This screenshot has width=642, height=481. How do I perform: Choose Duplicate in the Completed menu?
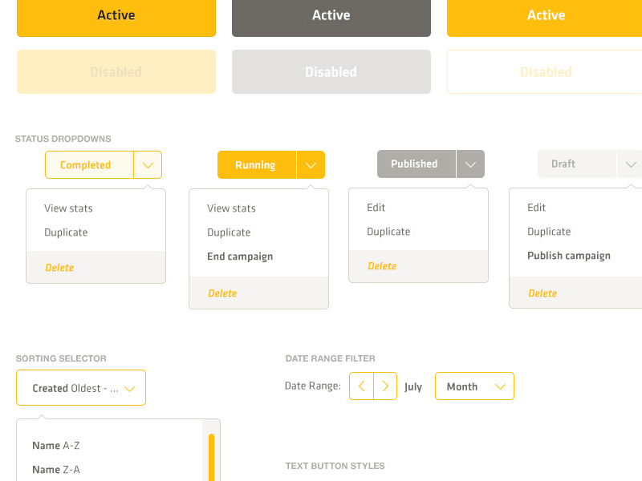[66, 232]
